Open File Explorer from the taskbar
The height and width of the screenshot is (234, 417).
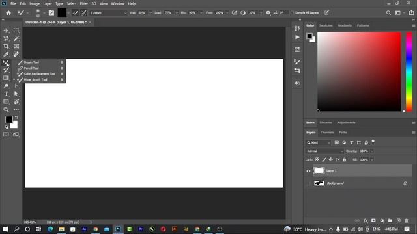[61, 229]
